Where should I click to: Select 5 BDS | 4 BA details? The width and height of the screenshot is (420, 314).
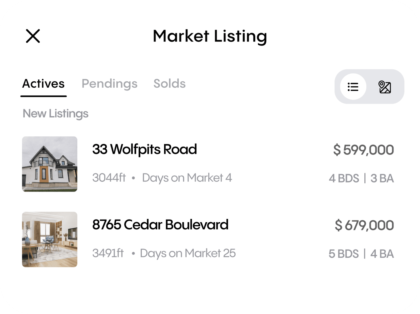click(x=361, y=254)
